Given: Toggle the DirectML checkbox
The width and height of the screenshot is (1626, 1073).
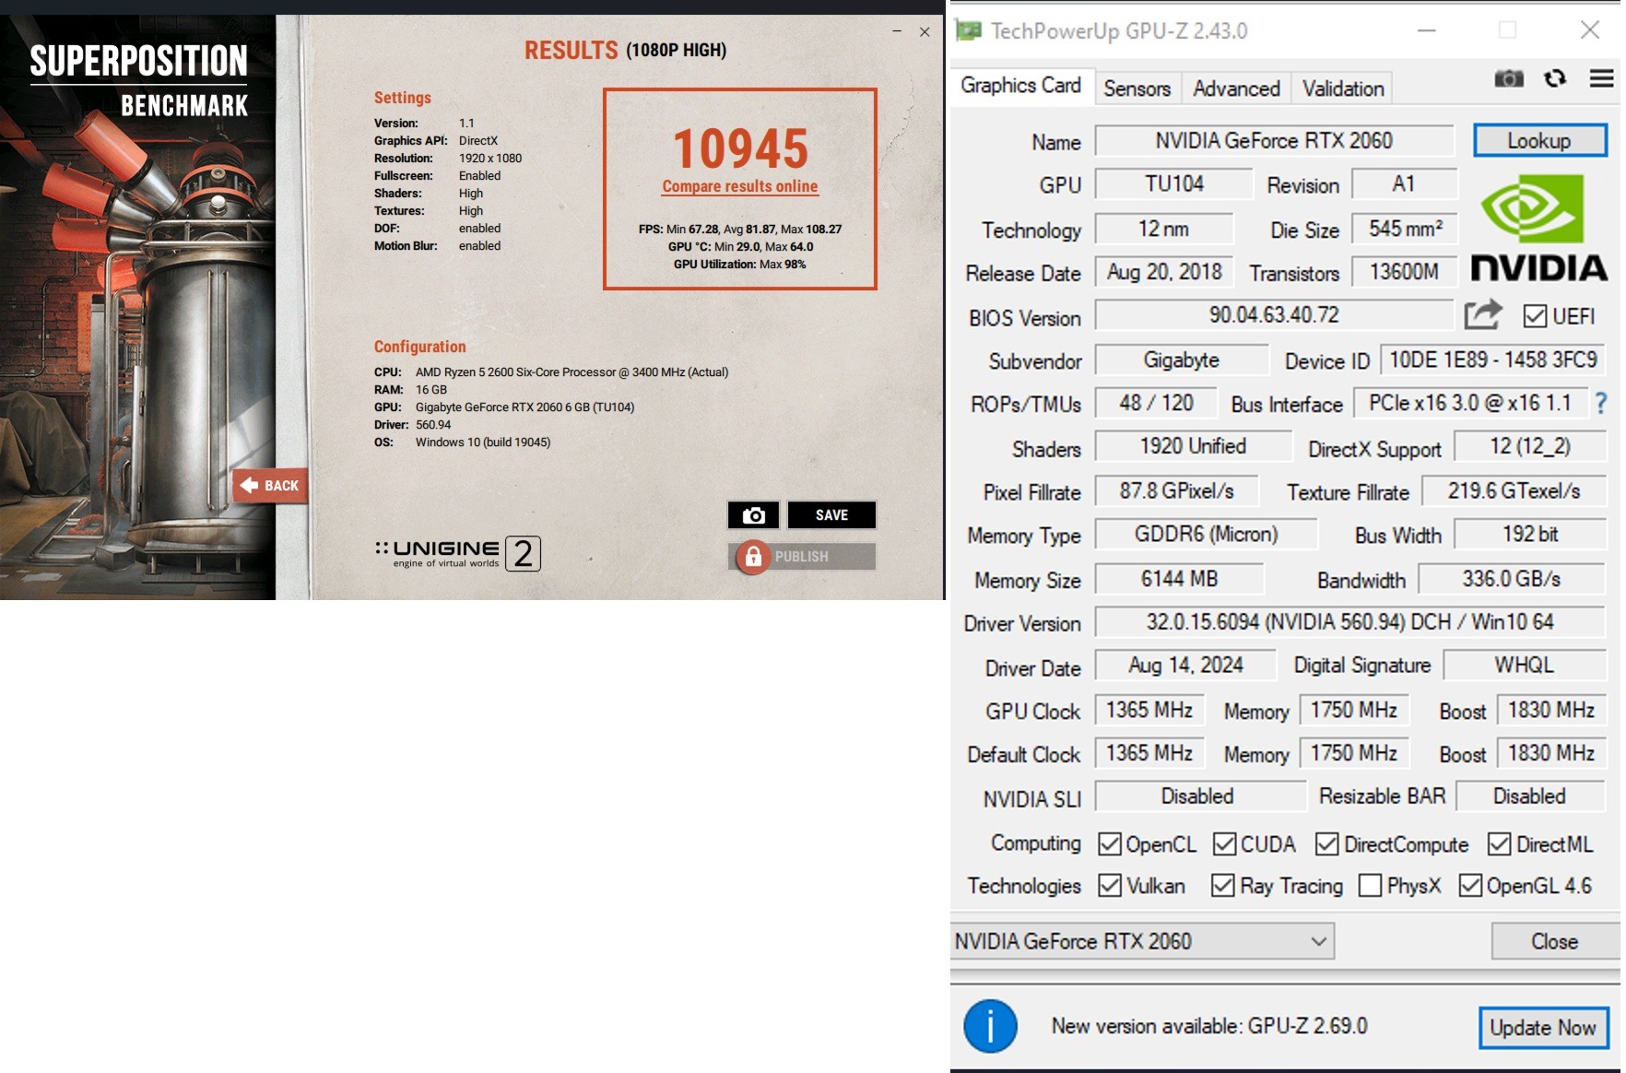Looking at the screenshot, I should coord(1500,844).
